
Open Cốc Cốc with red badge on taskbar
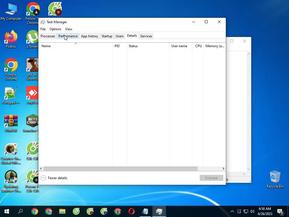click(x=90, y=211)
